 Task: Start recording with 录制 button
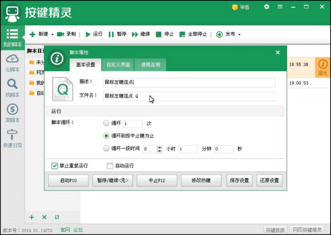coord(66,34)
